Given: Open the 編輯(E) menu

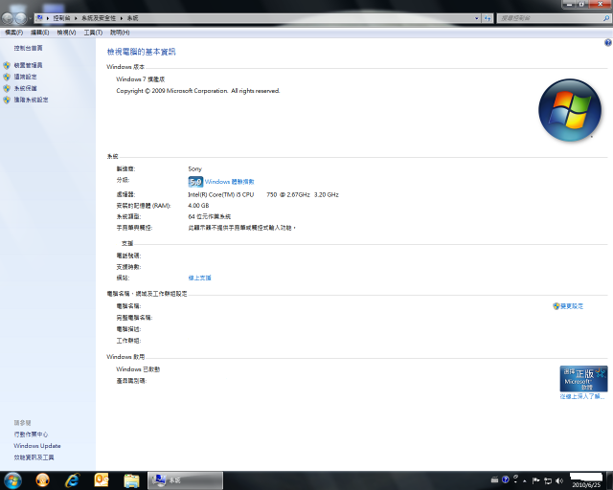Looking at the screenshot, I should (x=40, y=33).
